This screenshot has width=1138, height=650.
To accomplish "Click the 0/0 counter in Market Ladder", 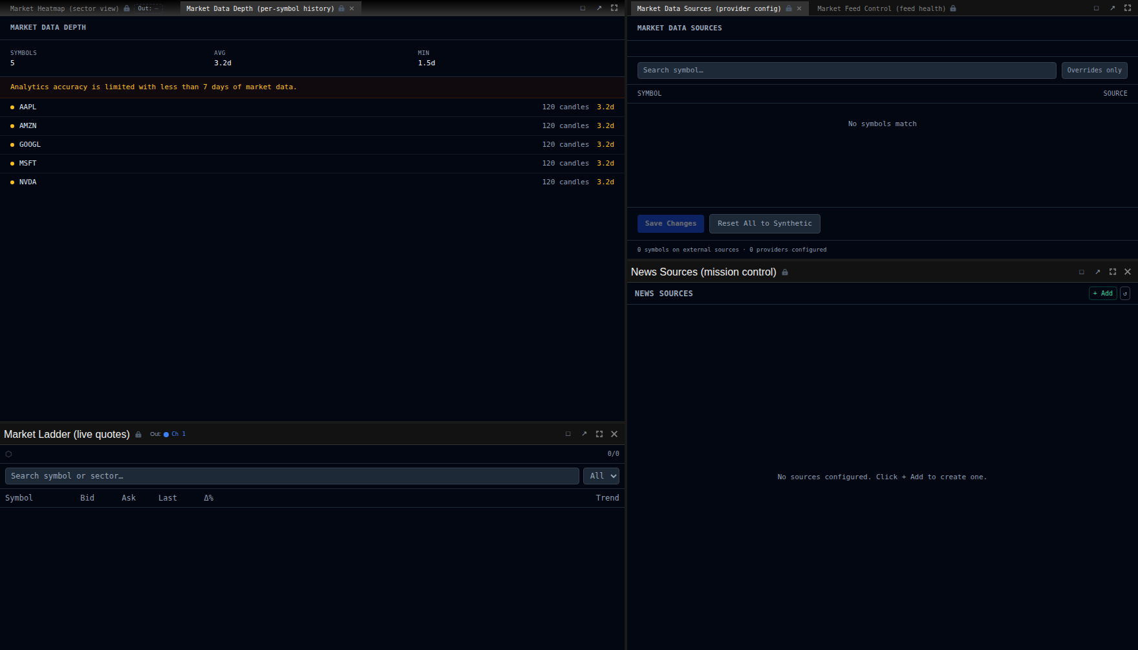I will pyautogui.click(x=613, y=454).
